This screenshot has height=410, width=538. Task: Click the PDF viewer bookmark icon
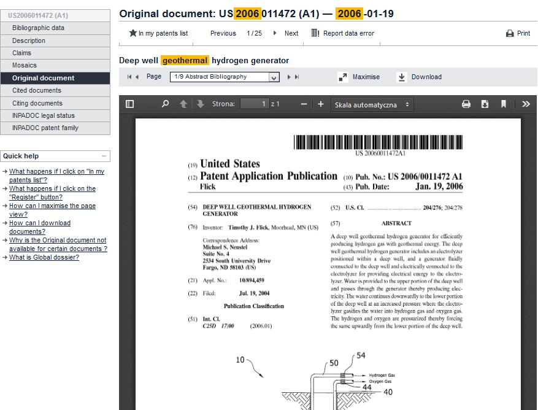coord(504,104)
